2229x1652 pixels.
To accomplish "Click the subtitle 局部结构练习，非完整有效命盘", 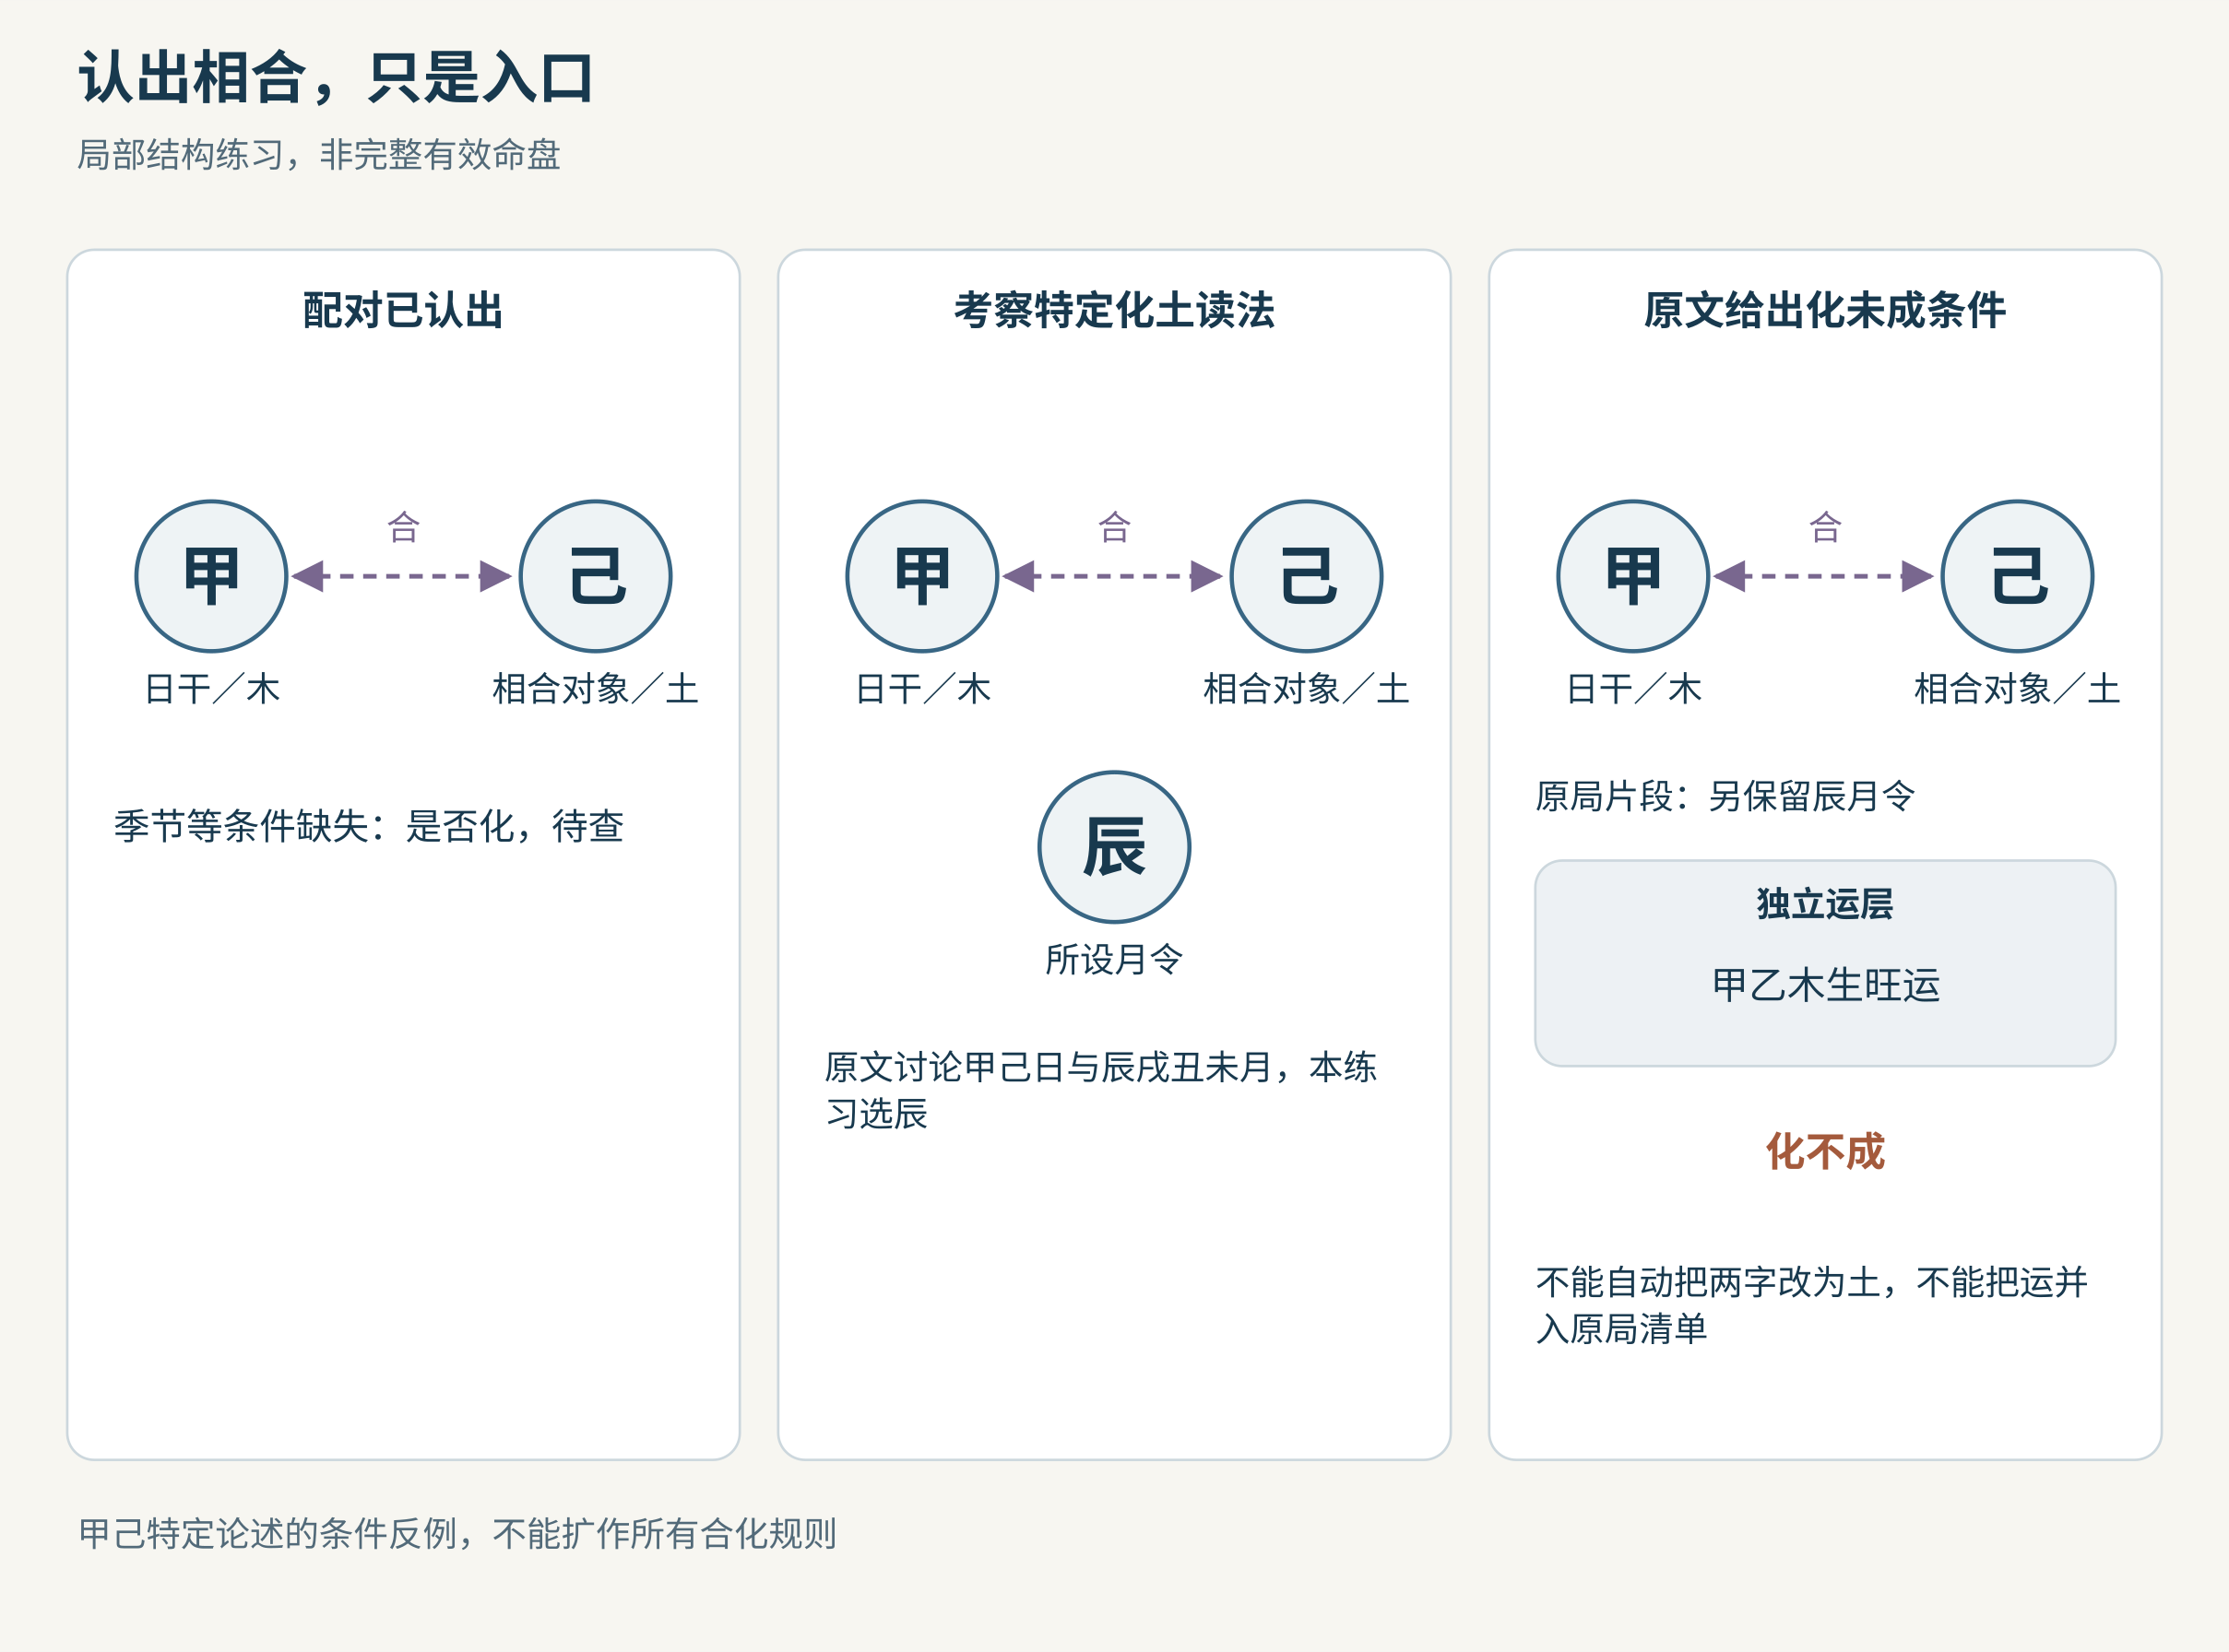I will pyautogui.click(x=319, y=155).
